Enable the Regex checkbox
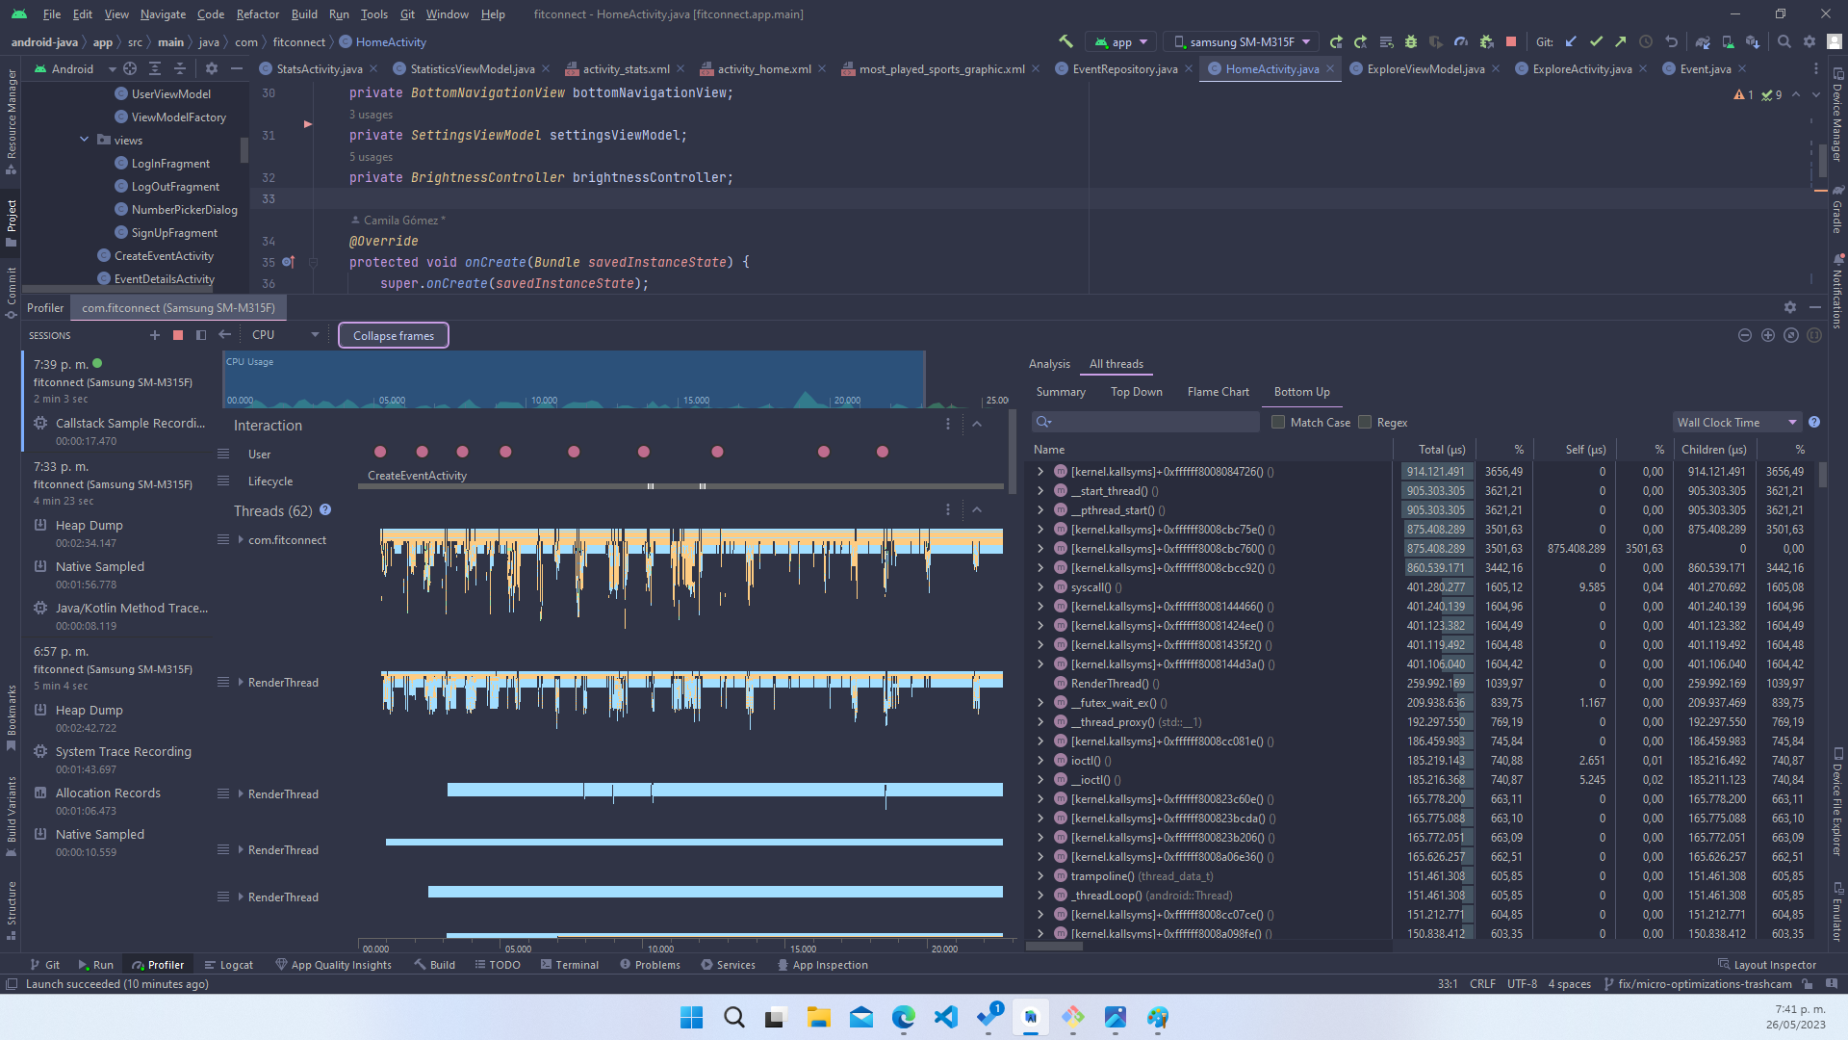Image resolution: width=1848 pixels, height=1040 pixels. coord(1365,422)
